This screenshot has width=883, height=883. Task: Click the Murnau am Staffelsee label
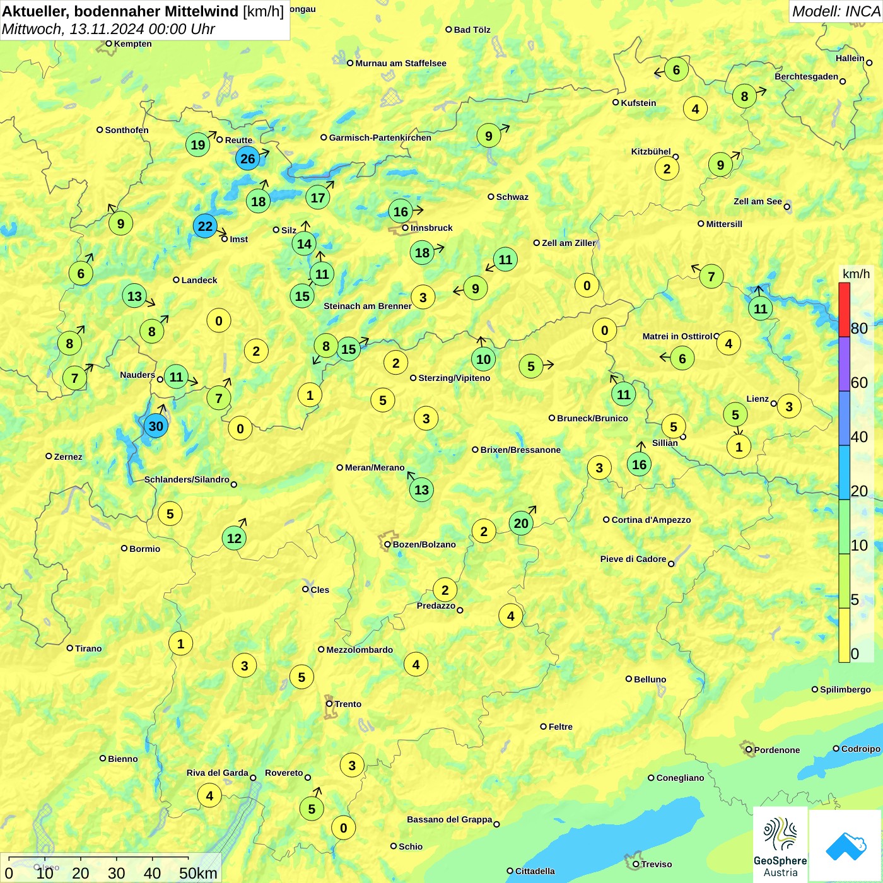(x=401, y=63)
